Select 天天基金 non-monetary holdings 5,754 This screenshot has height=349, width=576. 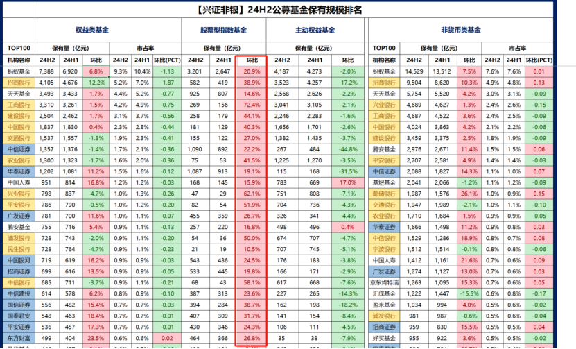pyautogui.click(x=414, y=94)
